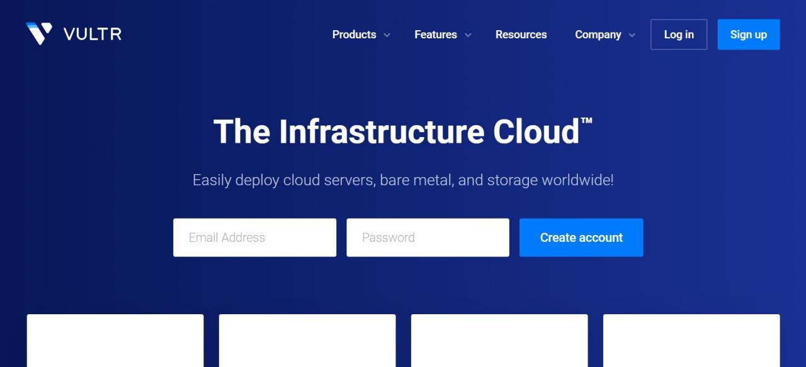This screenshot has width=806, height=367.
Task: Go to the Resources page
Action: [521, 35]
